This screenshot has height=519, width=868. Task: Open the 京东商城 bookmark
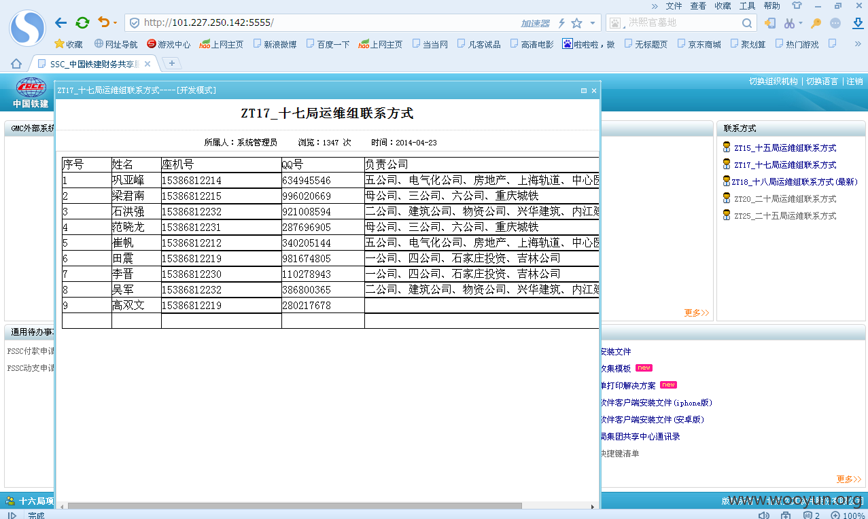pyautogui.click(x=699, y=44)
